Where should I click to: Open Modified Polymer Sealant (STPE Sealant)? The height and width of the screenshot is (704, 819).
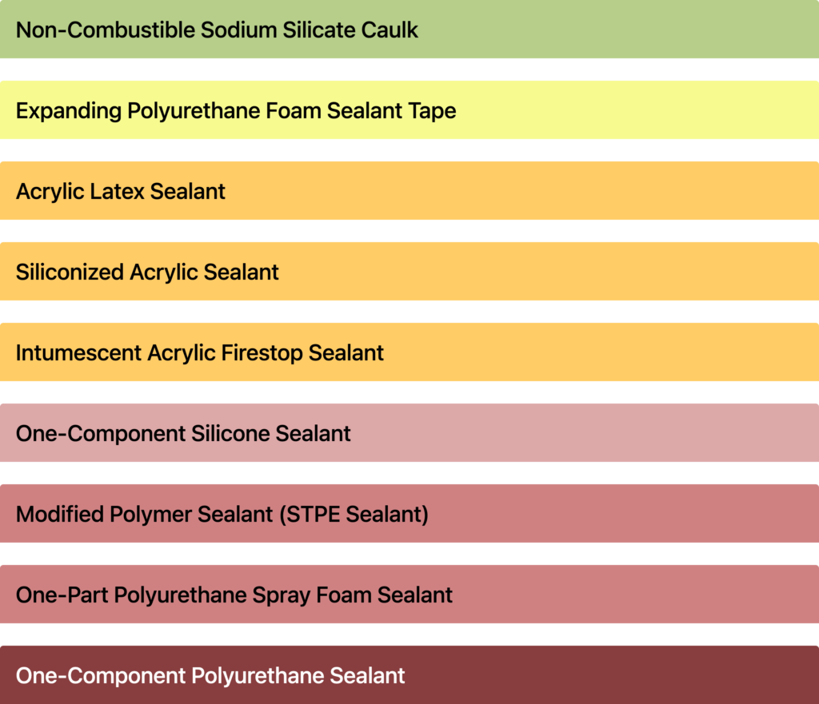(409, 514)
